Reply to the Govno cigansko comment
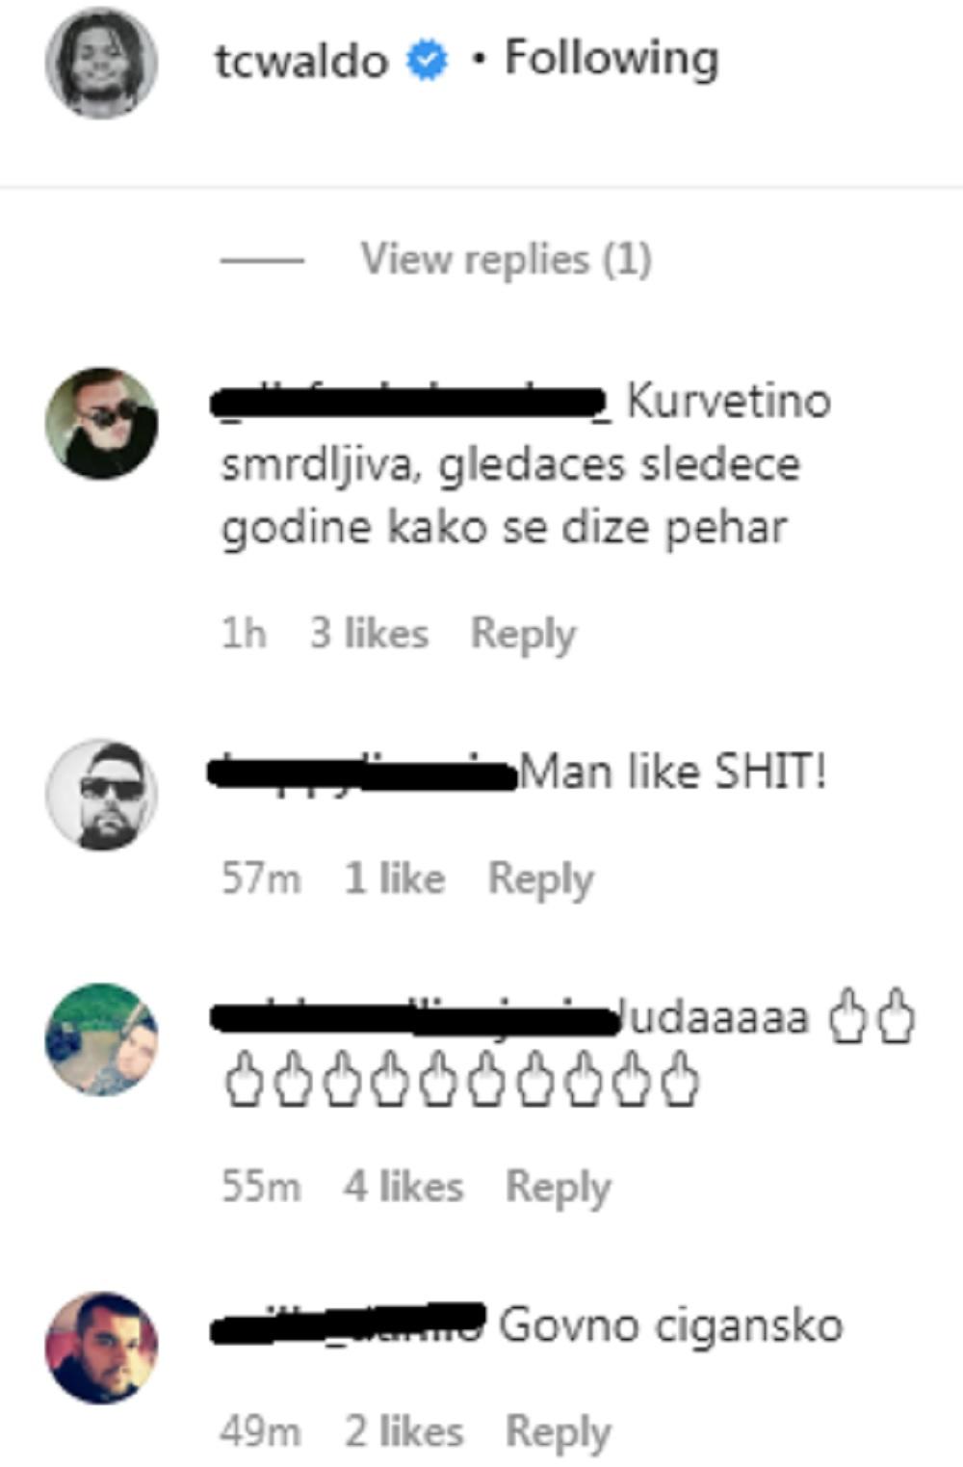This screenshot has height=1467, width=963. coord(559,1431)
